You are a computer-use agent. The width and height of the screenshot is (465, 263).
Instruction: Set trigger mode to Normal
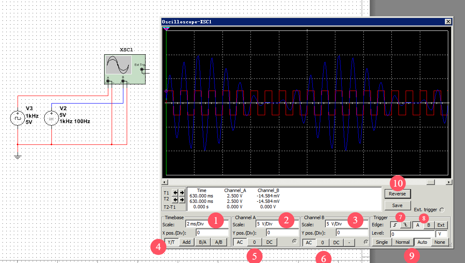coord(402,242)
